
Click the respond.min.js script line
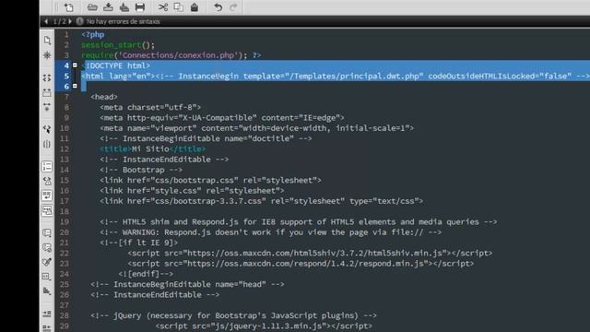tap(301, 264)
